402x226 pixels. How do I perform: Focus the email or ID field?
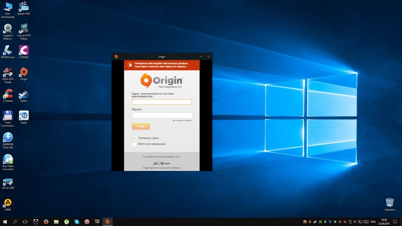coord(162,102)
